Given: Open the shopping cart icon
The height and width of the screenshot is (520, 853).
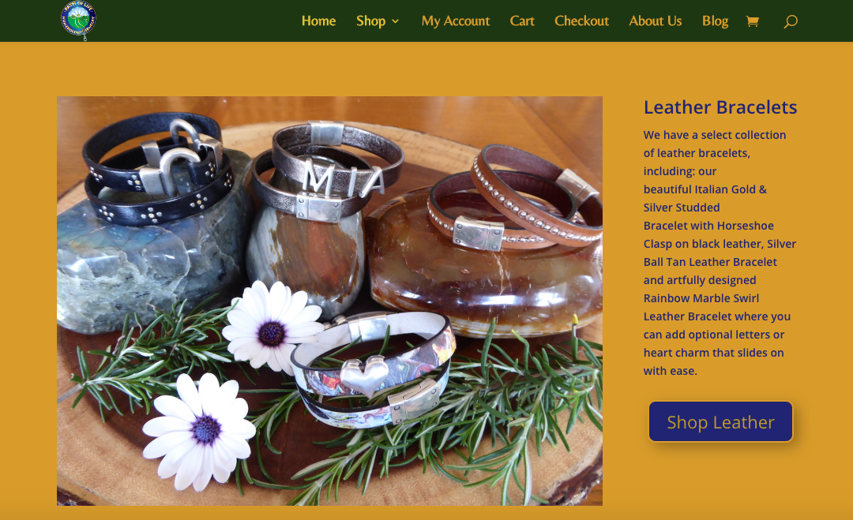Looking at the screenshot, I should (x=753, y=21).
